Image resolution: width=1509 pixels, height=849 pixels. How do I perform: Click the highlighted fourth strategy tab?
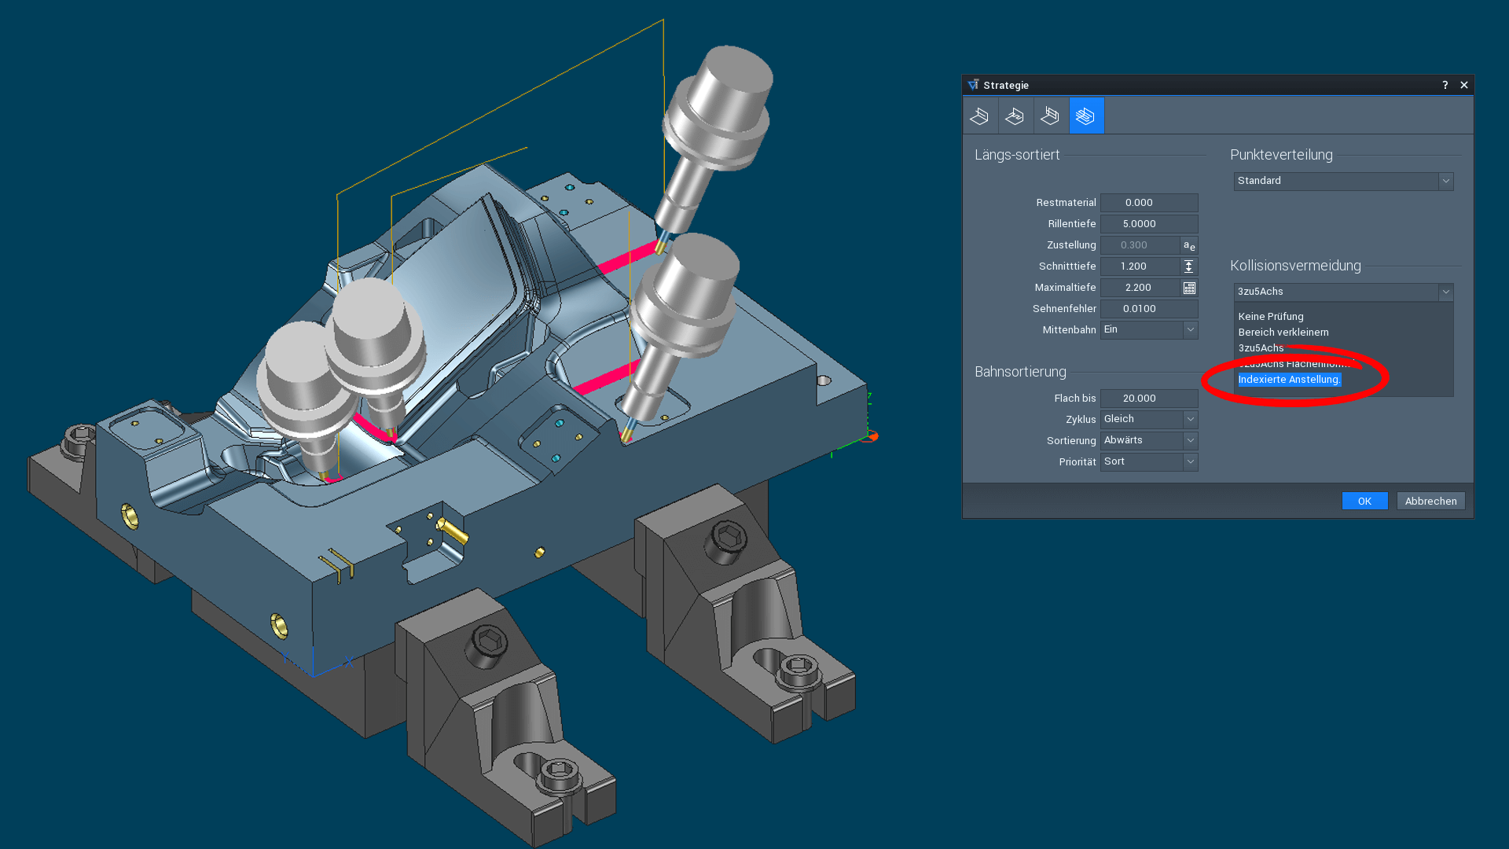click(x=1086, y=115)
